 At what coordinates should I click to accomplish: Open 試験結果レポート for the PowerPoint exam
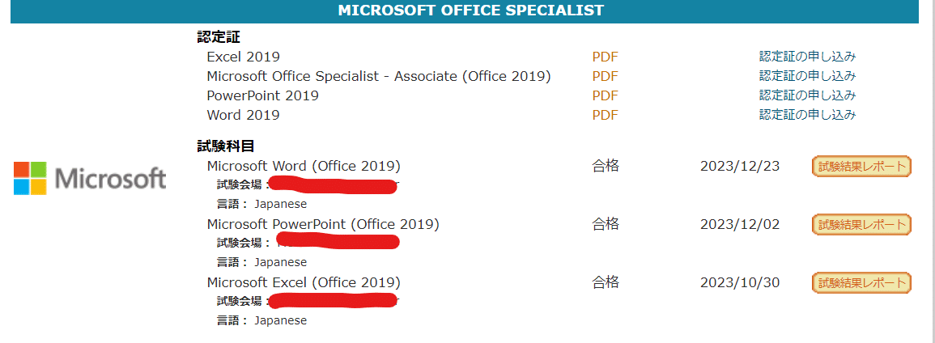[861, 225]
